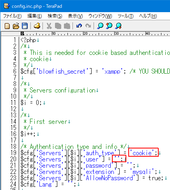This screenshot has height=190, width=170.
Task: Open the 表示(V) menu
Action: [75, 16]
